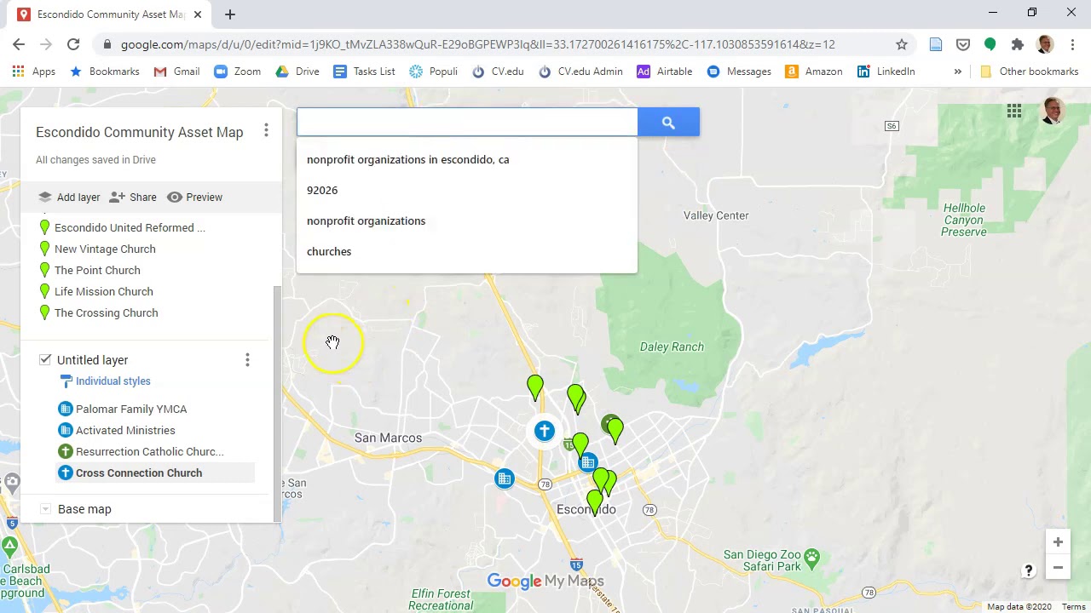Click the map search input field
This screenshot has width=1091, height=613.
tap(467, 123)
